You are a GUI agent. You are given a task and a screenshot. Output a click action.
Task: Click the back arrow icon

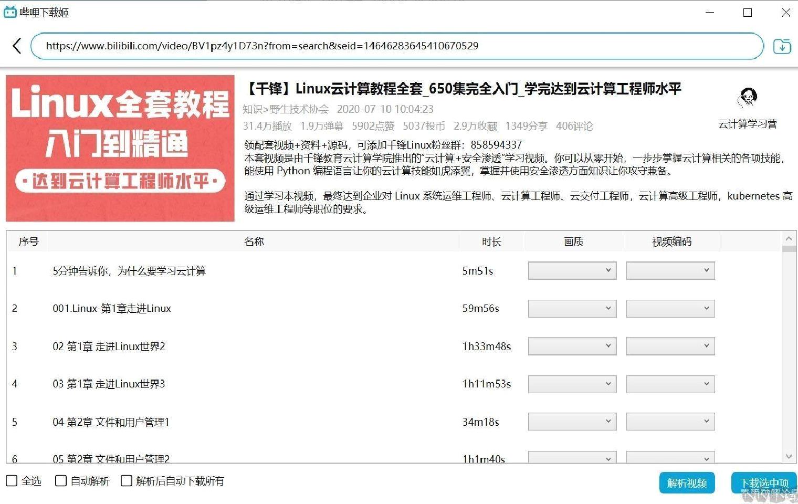click(17, 46)
